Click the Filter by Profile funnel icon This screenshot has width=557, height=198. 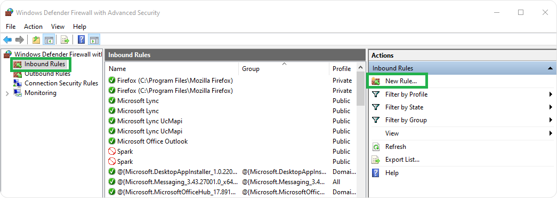coord(376,94)
